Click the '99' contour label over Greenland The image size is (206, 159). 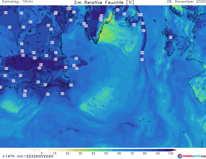[101, 16]
